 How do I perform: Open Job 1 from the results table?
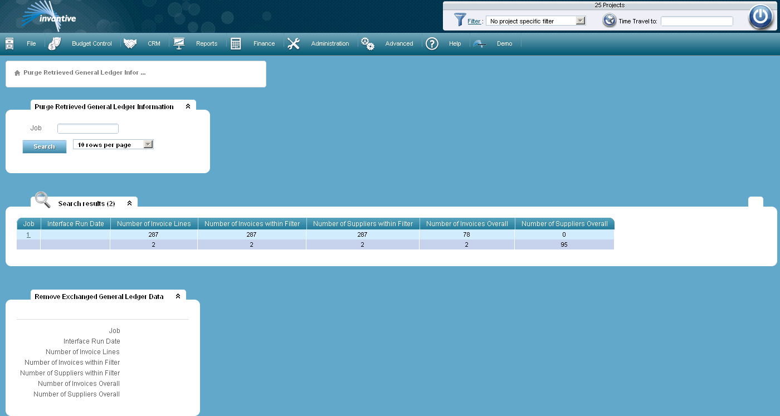tap(28, 234)
